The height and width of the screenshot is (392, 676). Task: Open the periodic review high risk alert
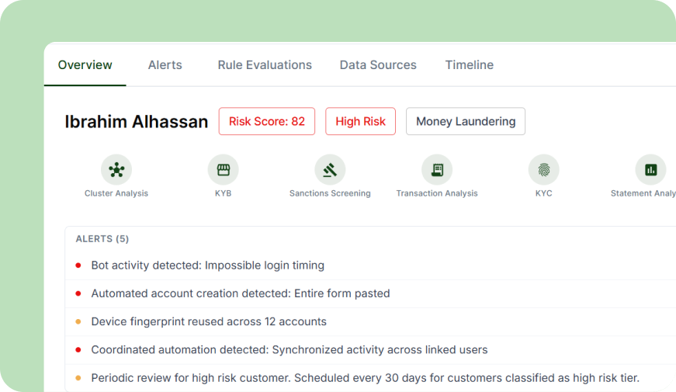(x=365, y=378)
